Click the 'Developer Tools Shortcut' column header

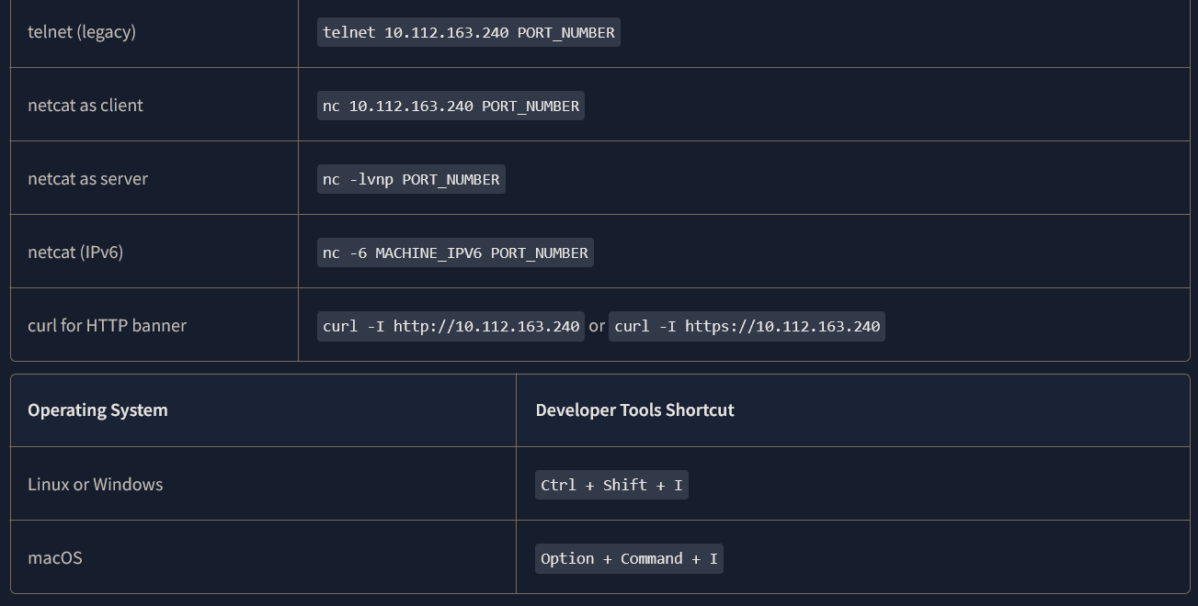[x=634, y=410]
